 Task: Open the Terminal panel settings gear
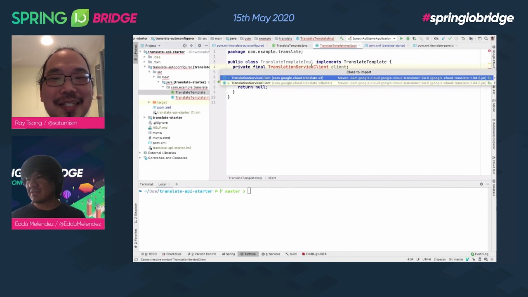481,184
